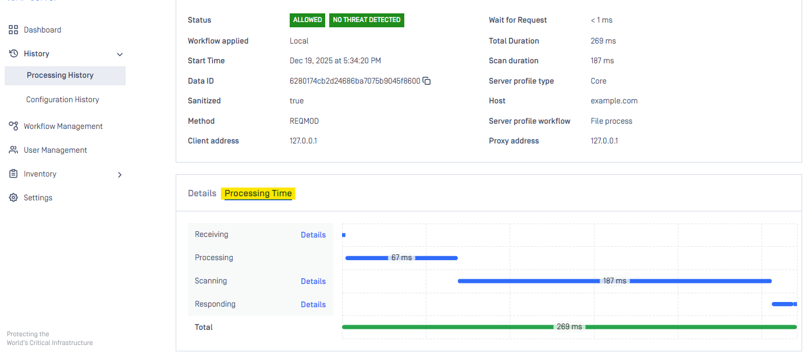Screen dimensions: 808x356
Task: Click the Responding timeline bar
Action: point(784,304)
